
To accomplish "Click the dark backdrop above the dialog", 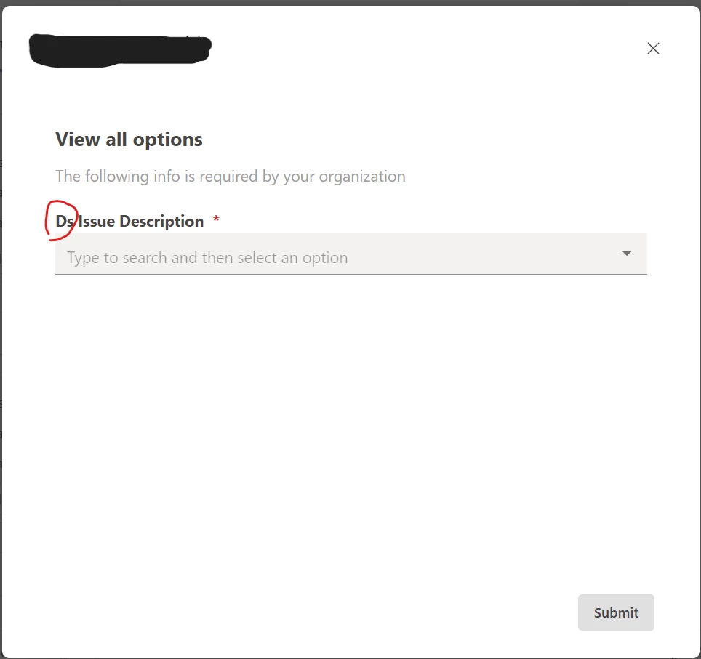I will click(x=350, y=2).
